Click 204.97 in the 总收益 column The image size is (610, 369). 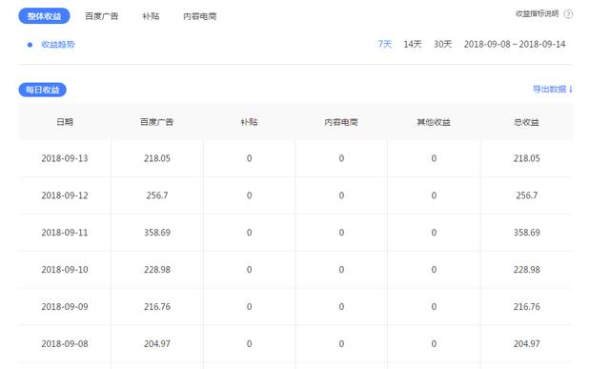tap(527, 343)
